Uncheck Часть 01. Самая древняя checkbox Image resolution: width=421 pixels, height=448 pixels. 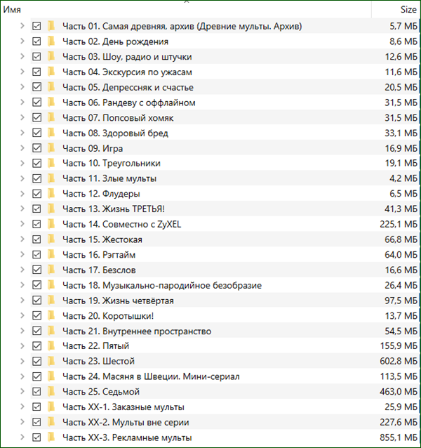point(36,26)
